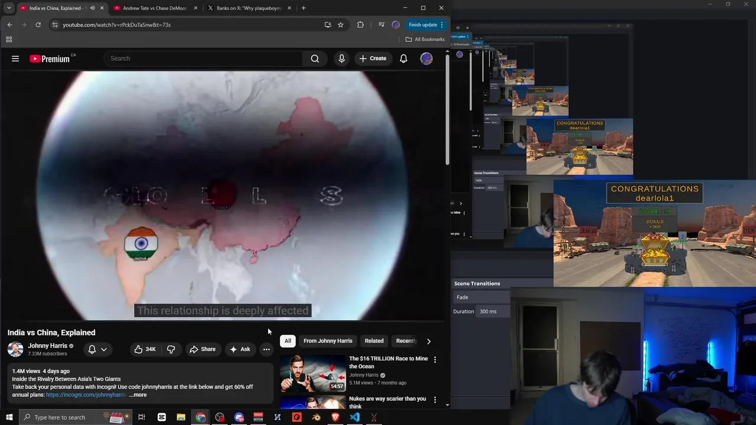Open the incogni.com/johnnyharris link
Image resolution: width=756 pixels, height=425 pixels.
86,395
